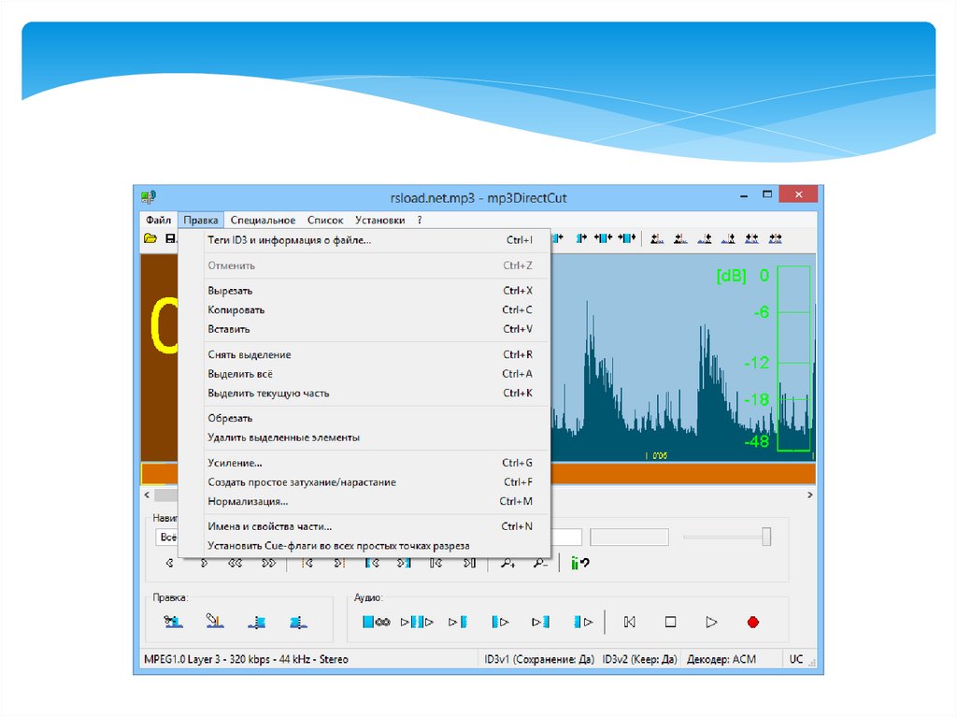Viewport: 957px width, 717px height.
Task: Open the ? help menu
Action: click(420, 220)
